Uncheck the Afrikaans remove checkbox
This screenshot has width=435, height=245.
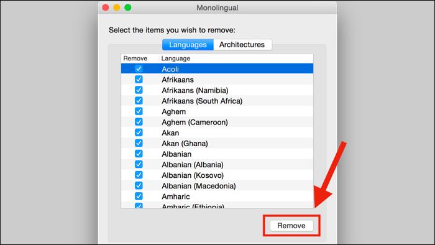point(139,80)
